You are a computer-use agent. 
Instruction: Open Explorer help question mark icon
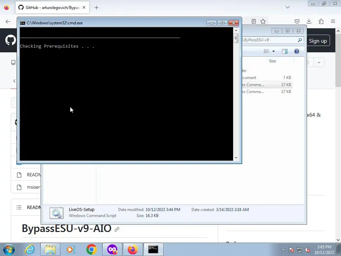tap(296, 51)
